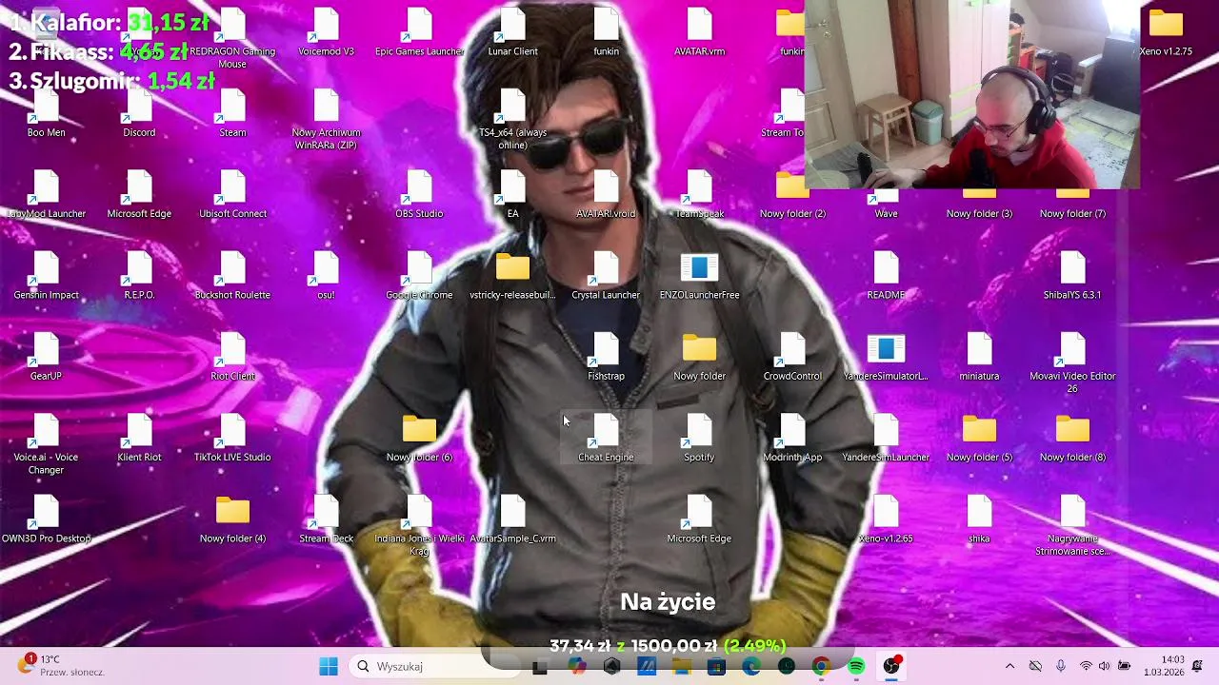Select the R.E.P.O. game shortcut
This screenshot has height=685, width=1219.
[139, 278]
